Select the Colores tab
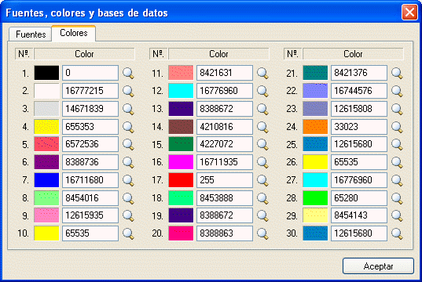 click(x=73, y=33)
